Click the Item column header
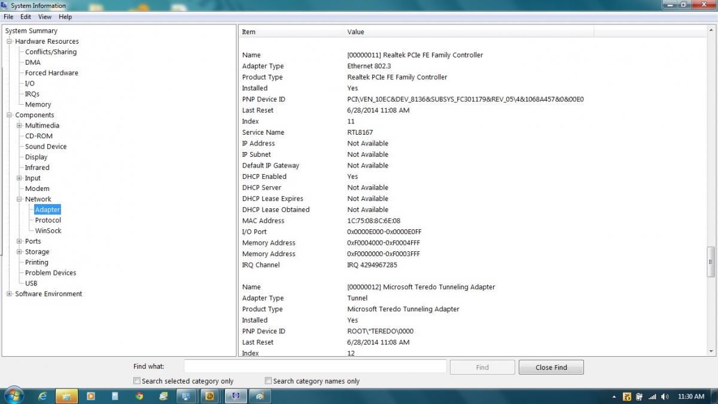The image size is (718, 404). 291,32
